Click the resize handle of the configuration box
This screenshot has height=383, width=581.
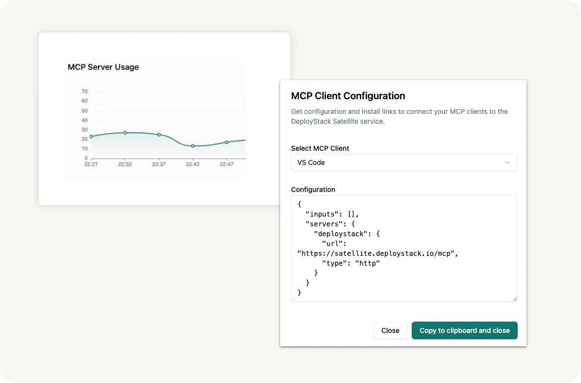514,299
